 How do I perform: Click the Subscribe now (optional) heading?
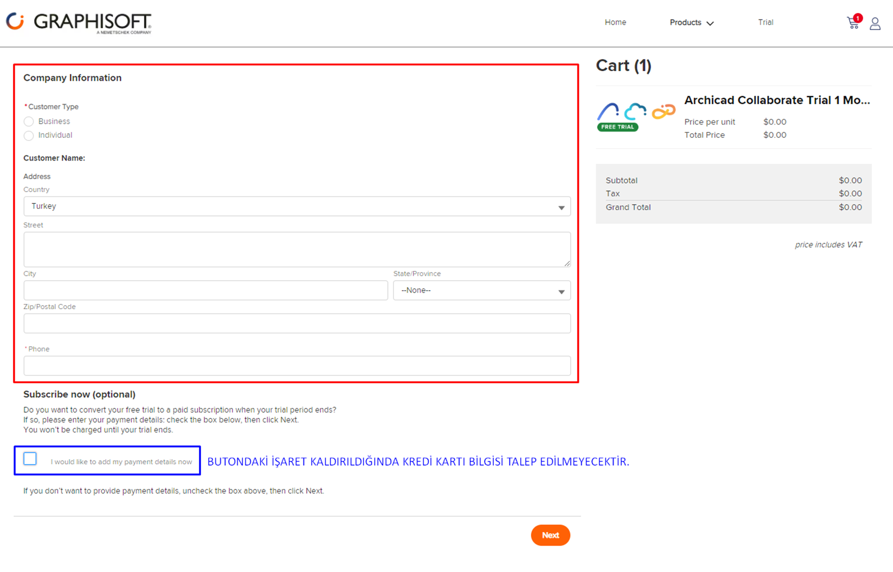(79, 395)
